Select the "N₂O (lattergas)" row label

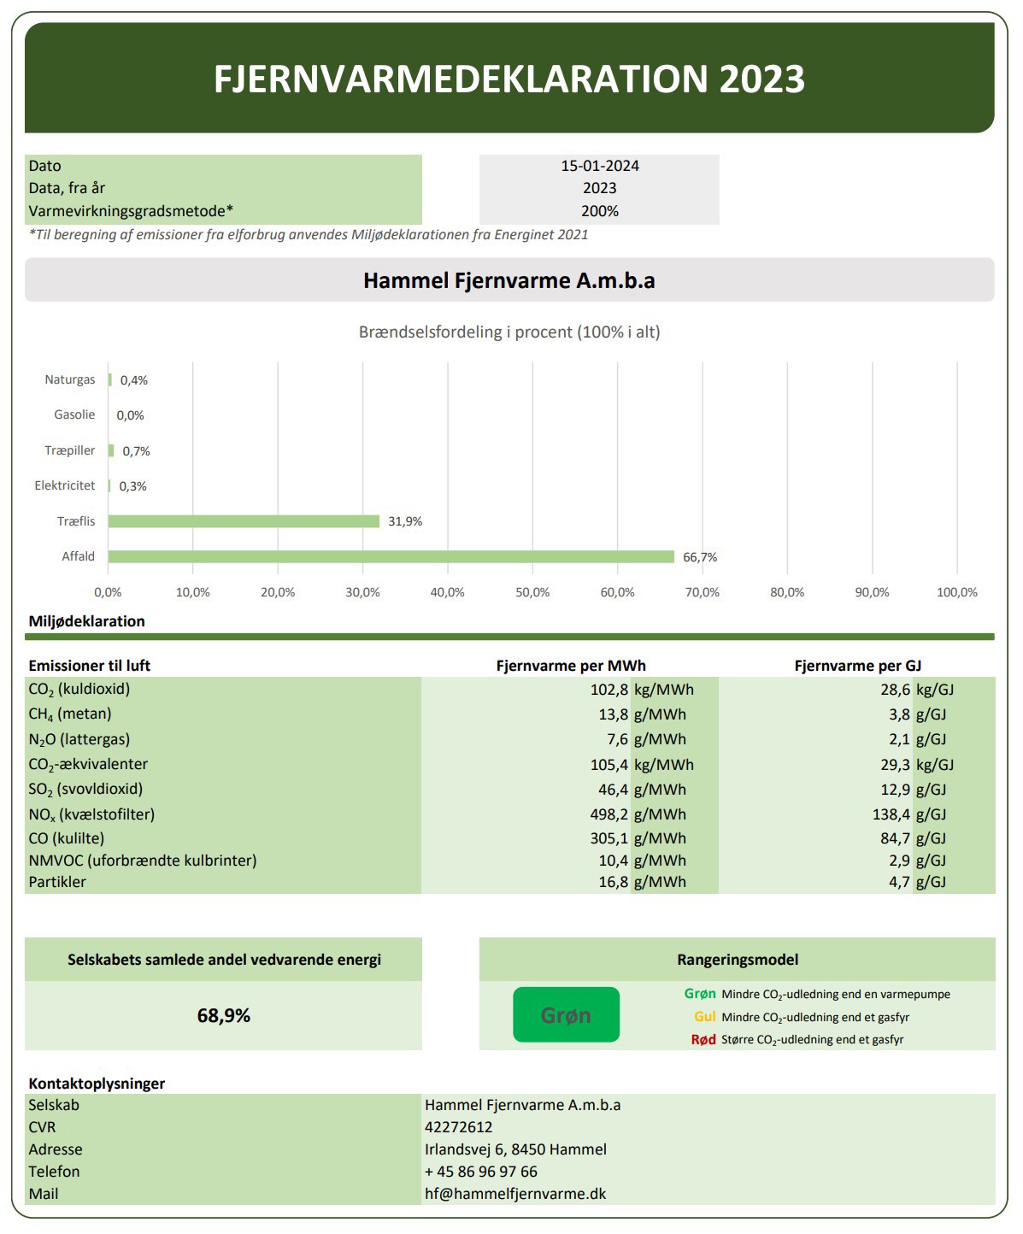point(79,739)
